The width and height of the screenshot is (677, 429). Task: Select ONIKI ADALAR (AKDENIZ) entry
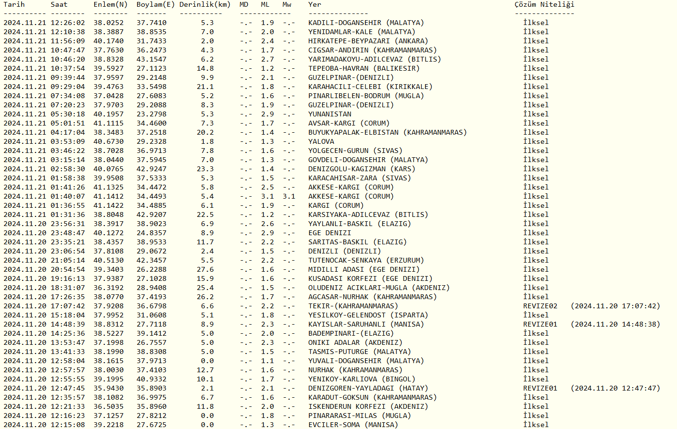[355, 342]
